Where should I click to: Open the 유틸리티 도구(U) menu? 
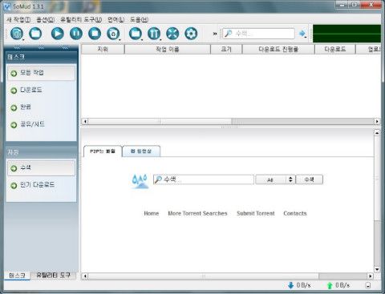click(x=81, y=19)
